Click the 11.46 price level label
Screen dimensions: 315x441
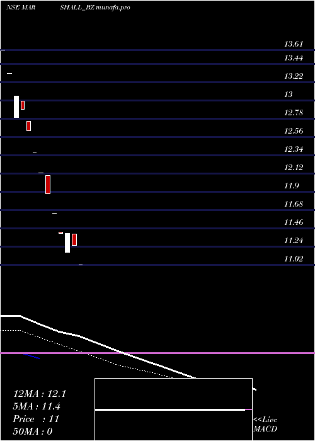tap(294, 222)
